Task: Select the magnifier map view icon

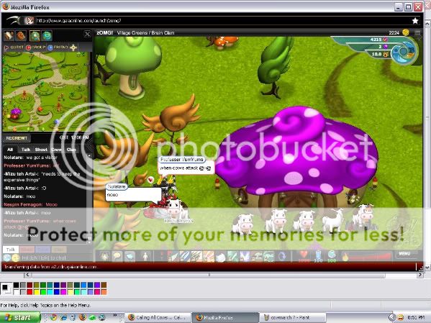Action: (x=35, y=36)
